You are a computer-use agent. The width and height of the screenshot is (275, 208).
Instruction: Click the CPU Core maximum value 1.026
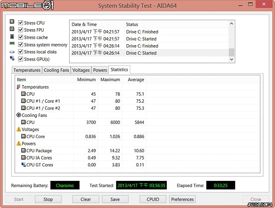point(115,136)
